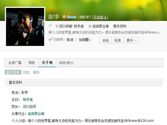Viewport: 167px width, 125px height.
Task: Click the male gender symbol icon
Action: tap(50, 26)
